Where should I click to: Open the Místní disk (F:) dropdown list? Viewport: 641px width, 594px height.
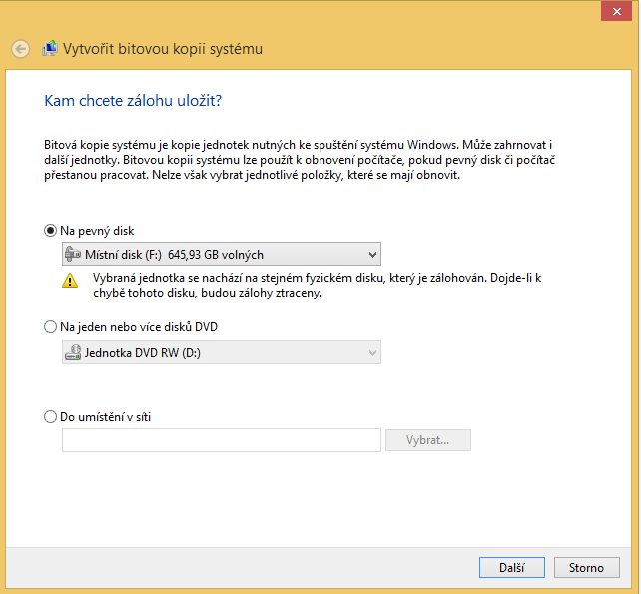(x=222, y=254)
